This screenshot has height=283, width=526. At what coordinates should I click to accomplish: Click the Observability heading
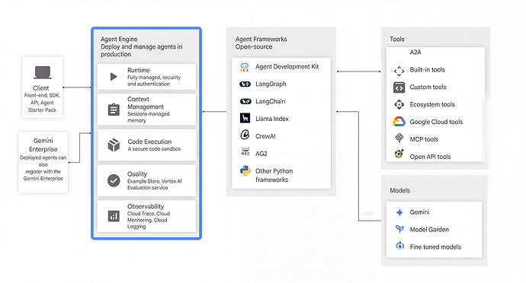[146, 207]
